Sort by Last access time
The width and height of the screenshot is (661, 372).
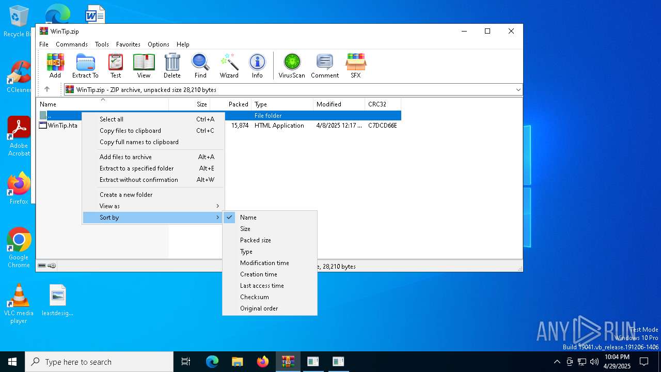coord(270,286)
